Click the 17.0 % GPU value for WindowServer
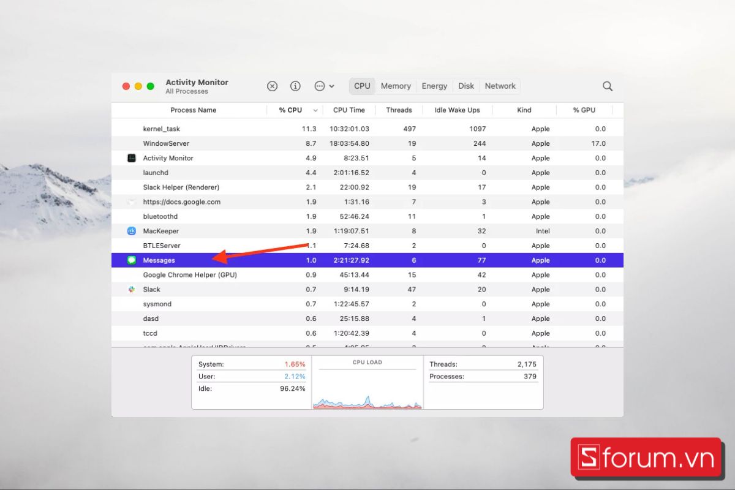 [598, 143]
